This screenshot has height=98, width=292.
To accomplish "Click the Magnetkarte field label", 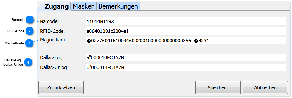I will [53, 40].
